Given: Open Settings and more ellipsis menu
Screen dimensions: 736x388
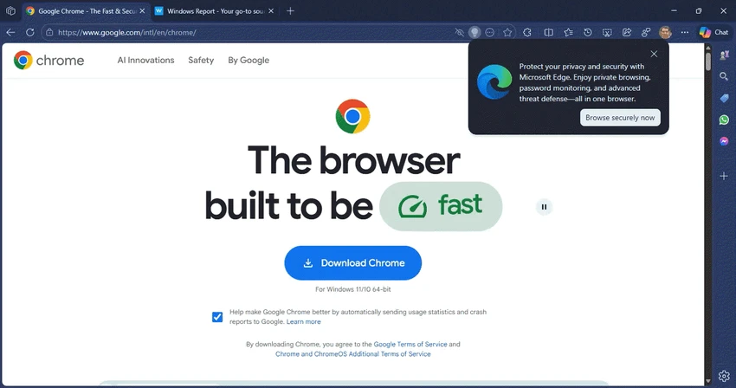Looking at the screenshot, I should [685, 32].
